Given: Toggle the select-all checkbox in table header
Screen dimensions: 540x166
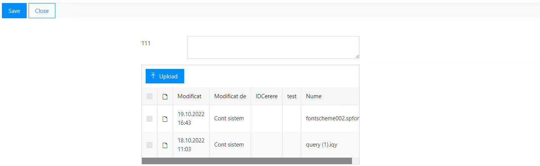Looking at the screenshot, I should pyautogui.click(x=149, y=96).
